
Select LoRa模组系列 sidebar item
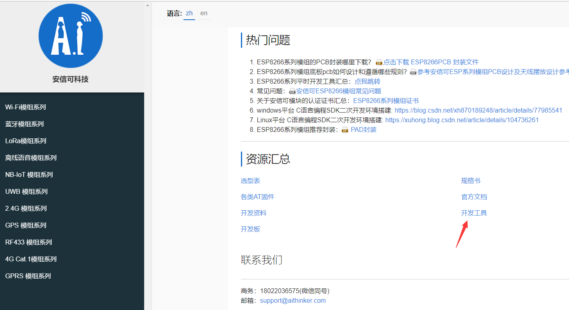point(26,141)
